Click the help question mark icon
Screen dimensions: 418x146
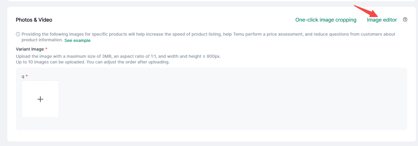point(405,20)
